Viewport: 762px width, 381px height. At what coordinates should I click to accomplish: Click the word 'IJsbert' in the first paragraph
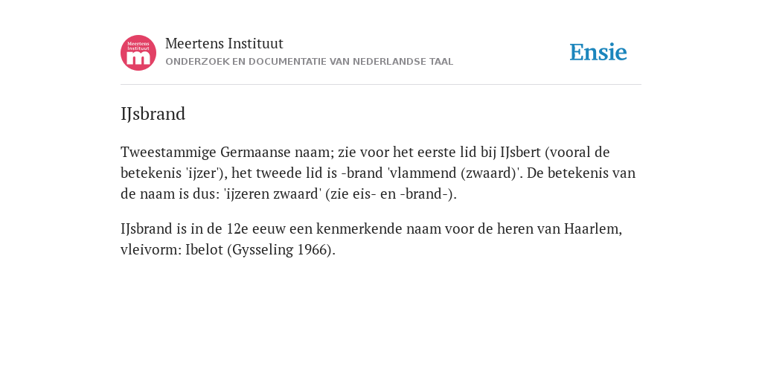point(520,152)
